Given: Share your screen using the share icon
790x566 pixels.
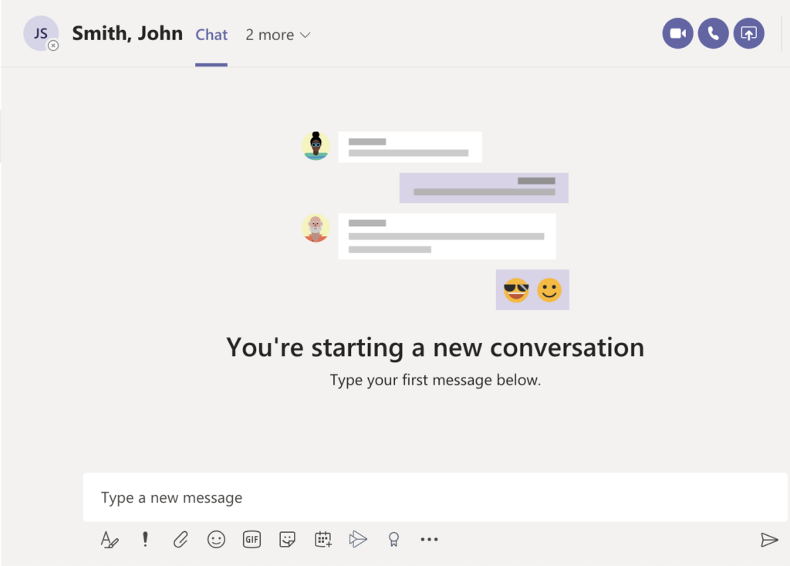Looking at the screenshot, I should click(x=748, y=33).
